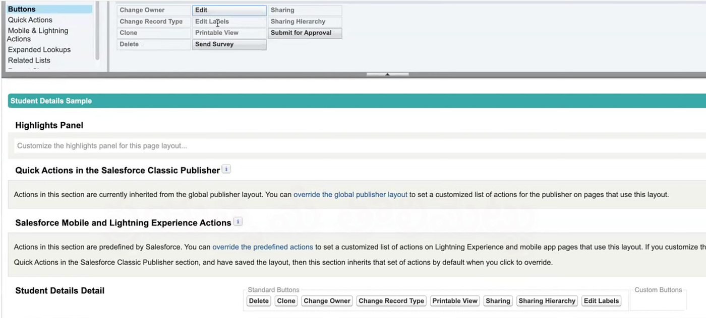706x318 pixels.
Task: Click info icon beside Quick Actions Classic Publisher
Action: click(x=226, y=170)
